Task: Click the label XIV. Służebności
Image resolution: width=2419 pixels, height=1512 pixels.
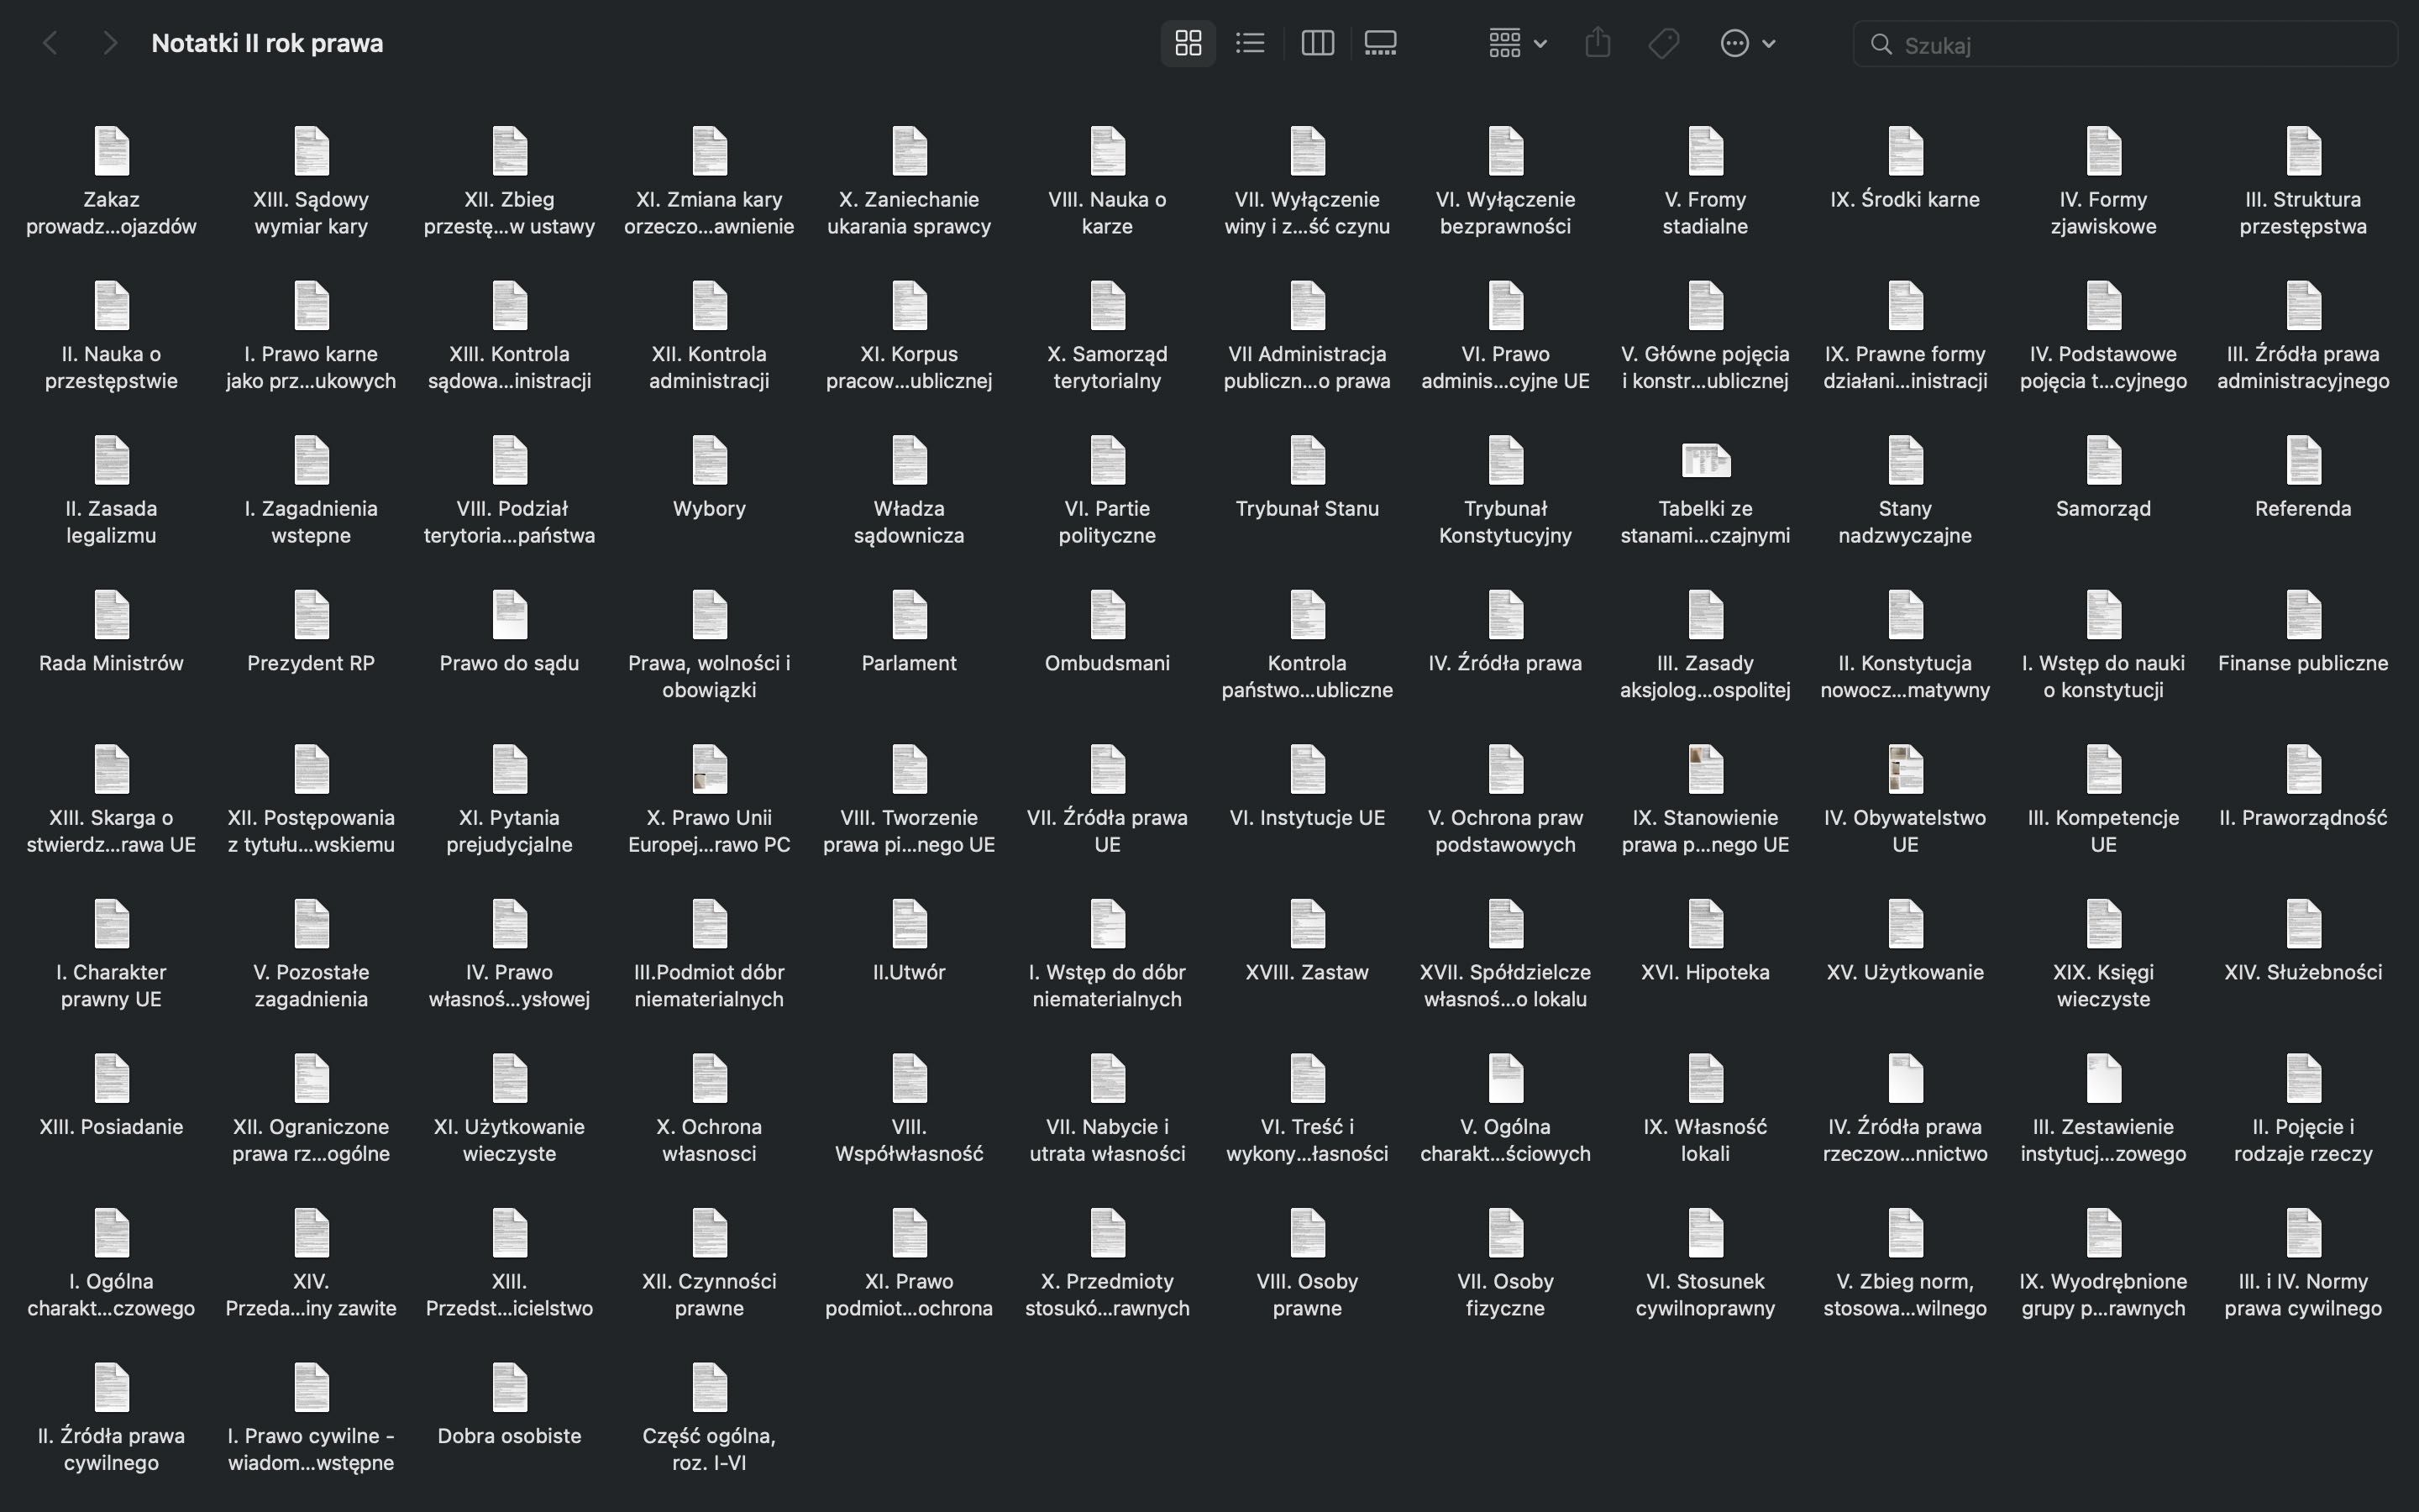Action: click(2303, 972)
